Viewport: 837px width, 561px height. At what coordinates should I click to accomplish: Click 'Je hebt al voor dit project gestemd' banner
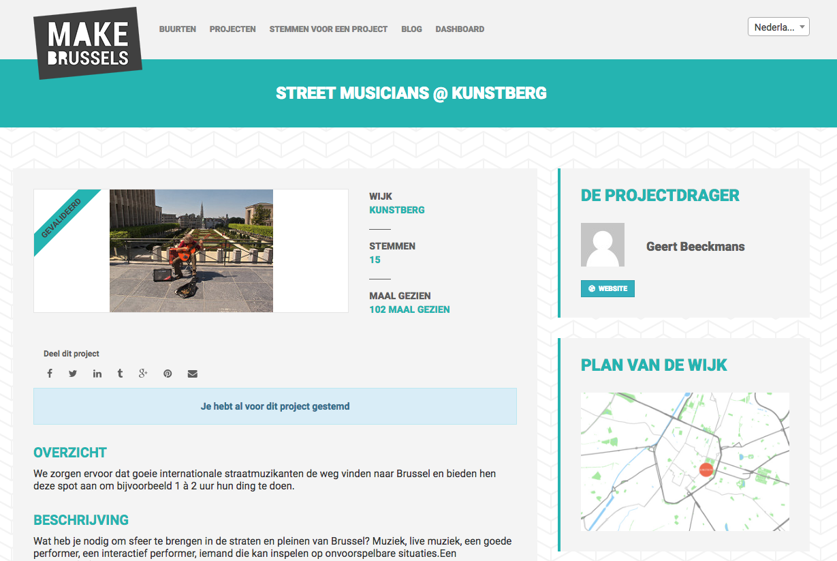point(275,406)
